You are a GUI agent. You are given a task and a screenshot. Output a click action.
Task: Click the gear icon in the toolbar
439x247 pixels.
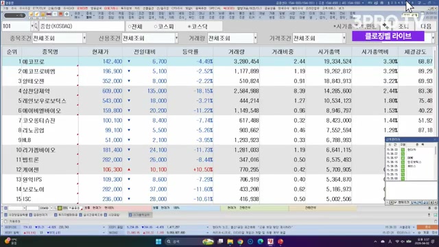67,14
